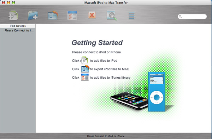Click the window title 'iMacsoft iPod to Mac Transfer'
Viewport: 212px width, 139px height.
click(x=106, y=2)
